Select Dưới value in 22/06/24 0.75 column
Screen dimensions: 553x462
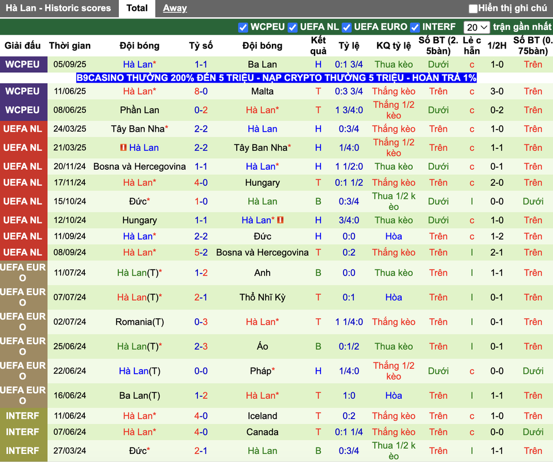(533, 371)
